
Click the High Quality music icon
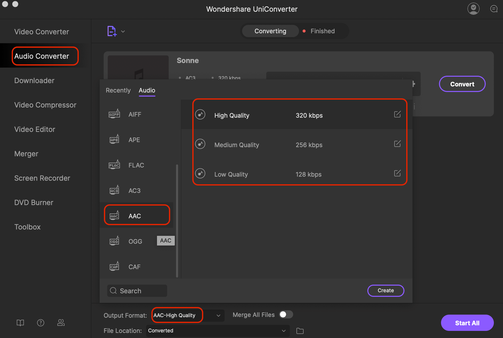200,115
